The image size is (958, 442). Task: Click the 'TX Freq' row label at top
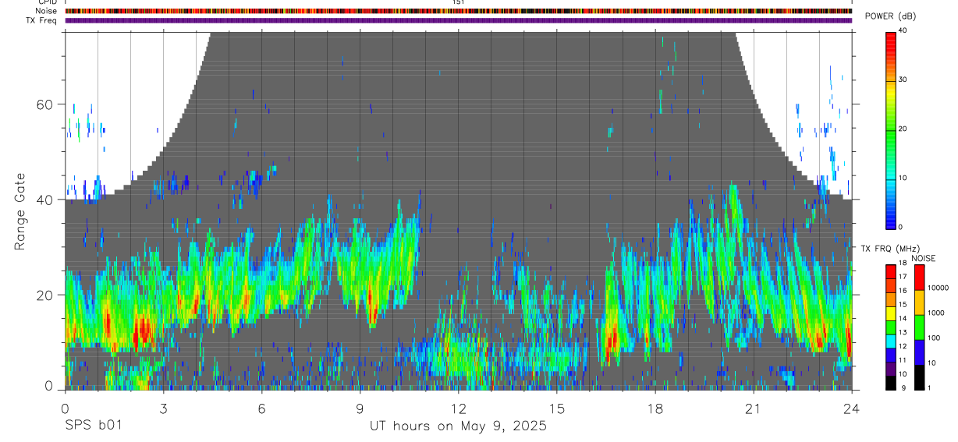(x=42, y=20)
